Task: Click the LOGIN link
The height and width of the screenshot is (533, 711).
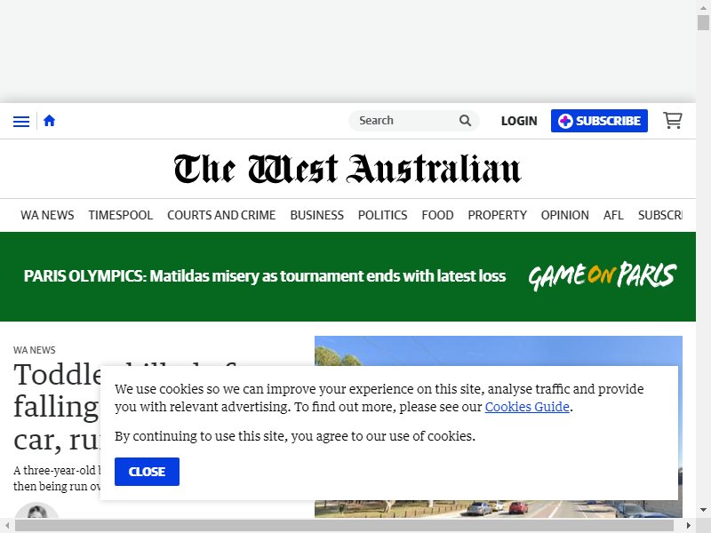Action: 519,121
